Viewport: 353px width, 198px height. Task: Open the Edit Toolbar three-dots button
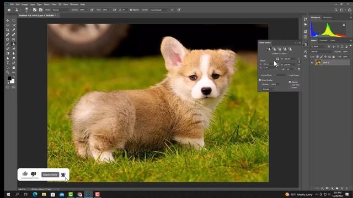click(x=14, y=72)
